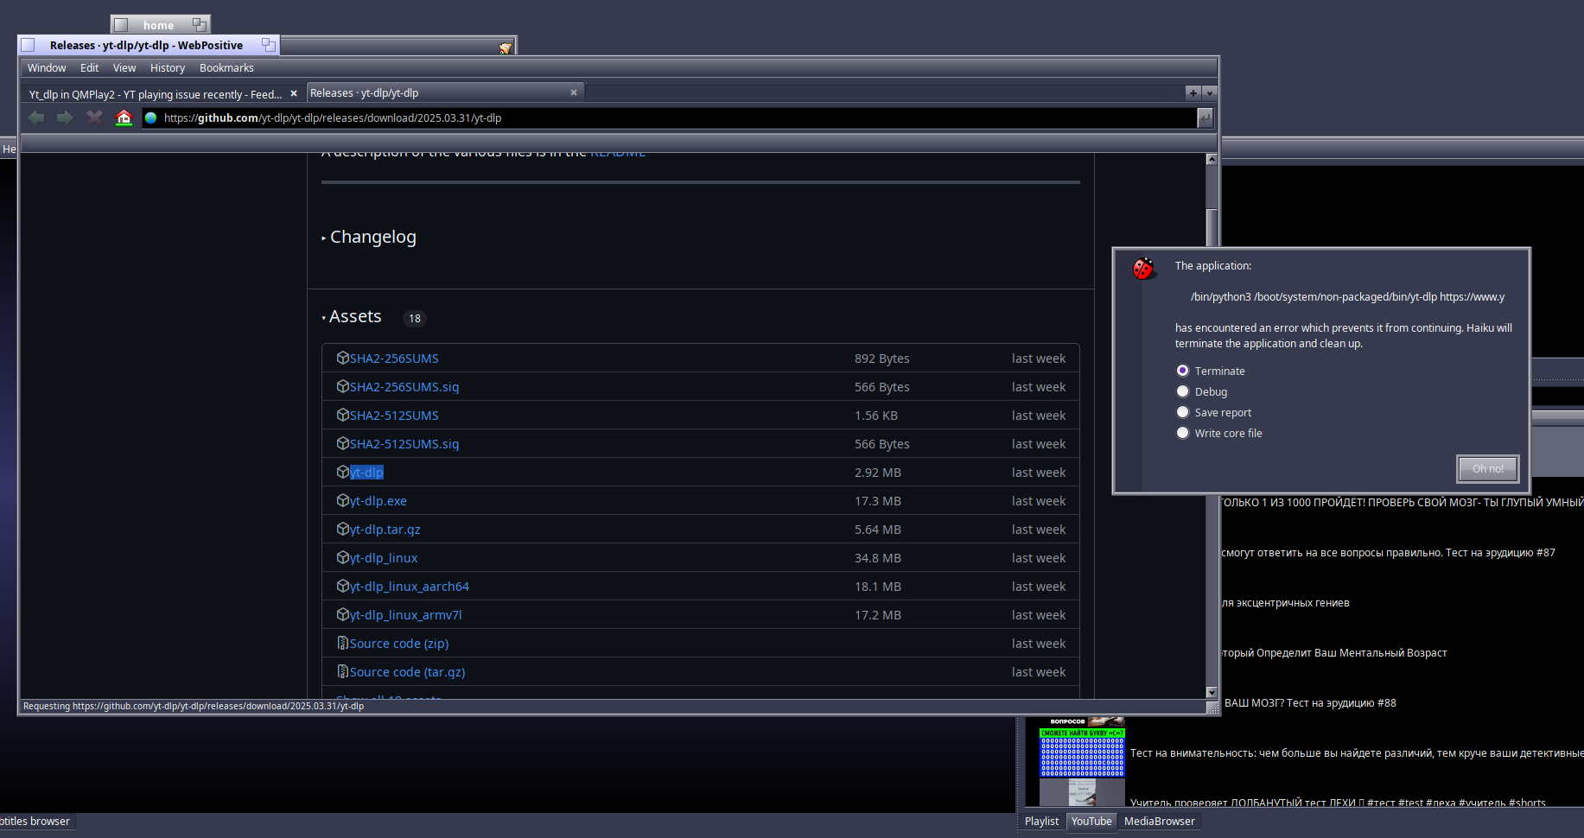
Task: Click the package icon beside yt-dlp.tar.gz
Action: click(x=343, y=529)
